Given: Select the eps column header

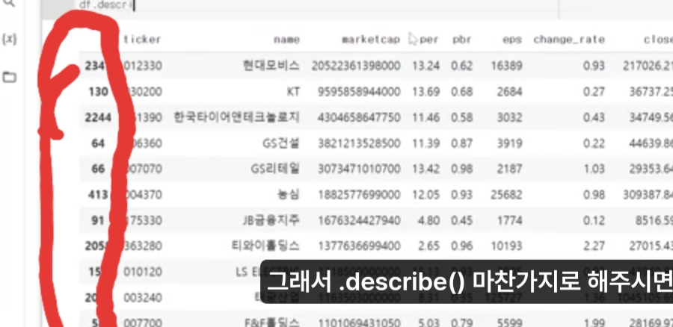Looking at the screenshot, I should pos(512,40).
